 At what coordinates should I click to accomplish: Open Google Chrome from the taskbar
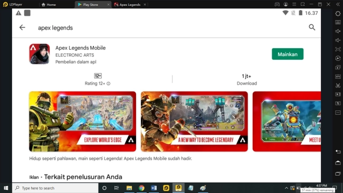141,188
